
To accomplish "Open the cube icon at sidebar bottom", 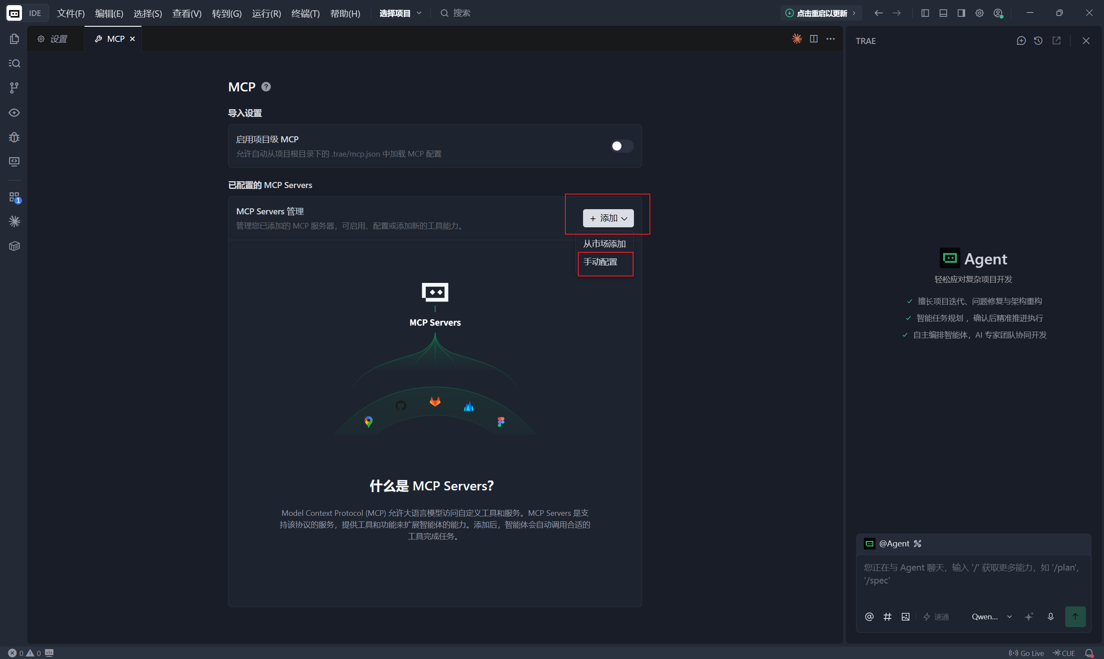I will click(x=14, y=246).
